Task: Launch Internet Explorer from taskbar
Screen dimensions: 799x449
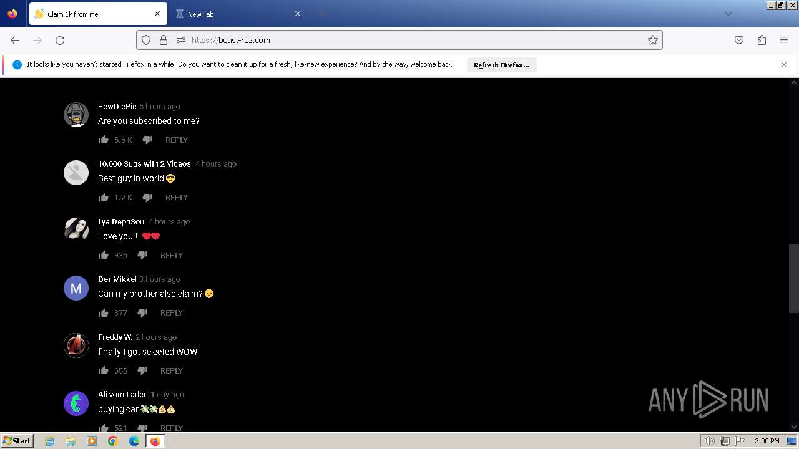Action: tap(50, 441)
